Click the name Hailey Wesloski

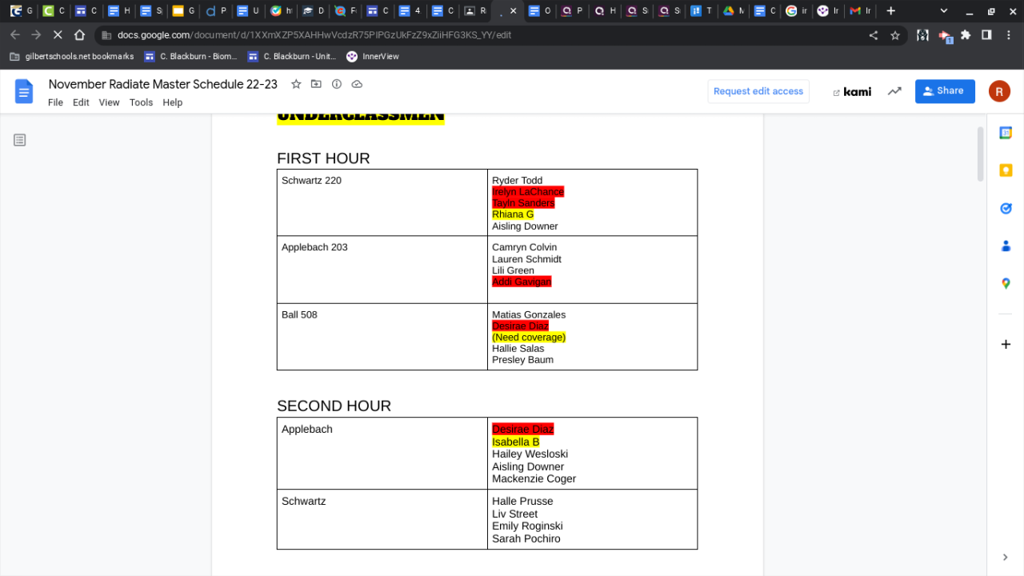530,454
